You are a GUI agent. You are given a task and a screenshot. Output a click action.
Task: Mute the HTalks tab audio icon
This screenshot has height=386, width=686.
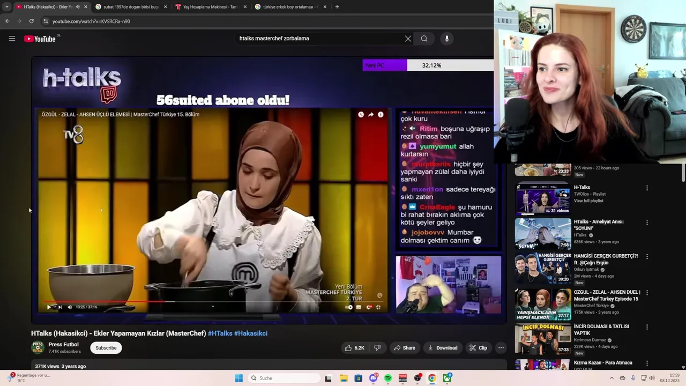77,7
